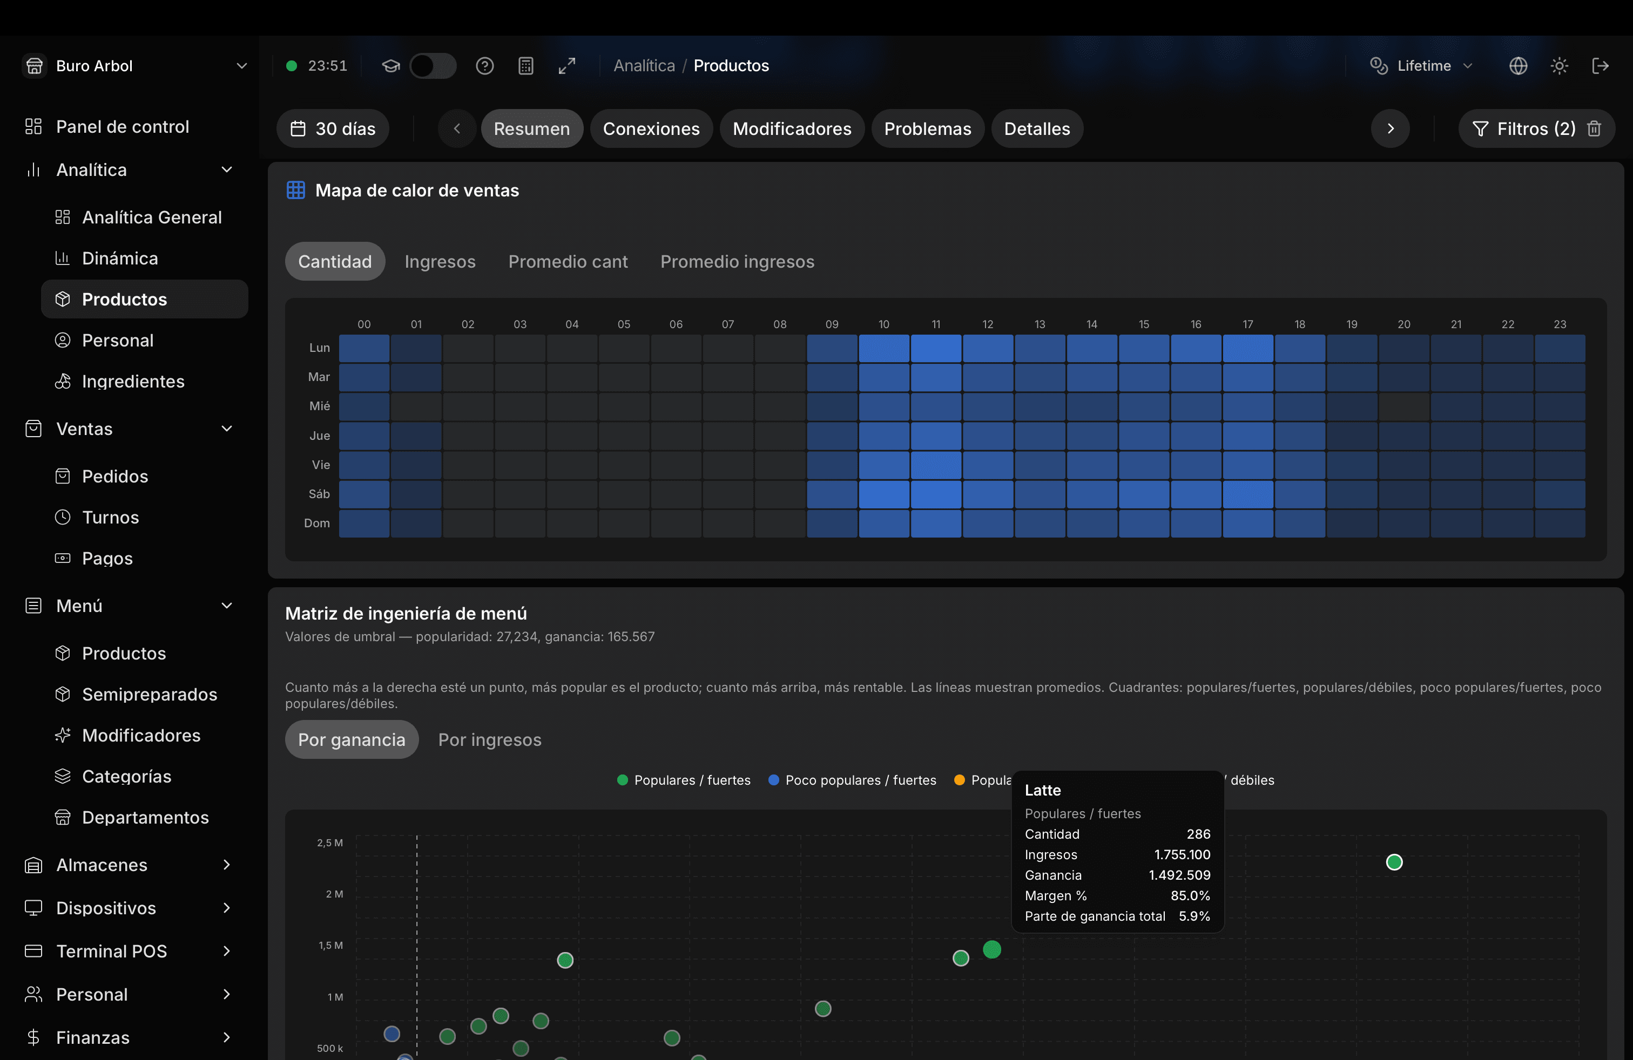Click the Modificadores sparkle icon in sidebar
The width and height of the screenshot is (1633, 1060).
pyautogui.click(x=63, y=736)
